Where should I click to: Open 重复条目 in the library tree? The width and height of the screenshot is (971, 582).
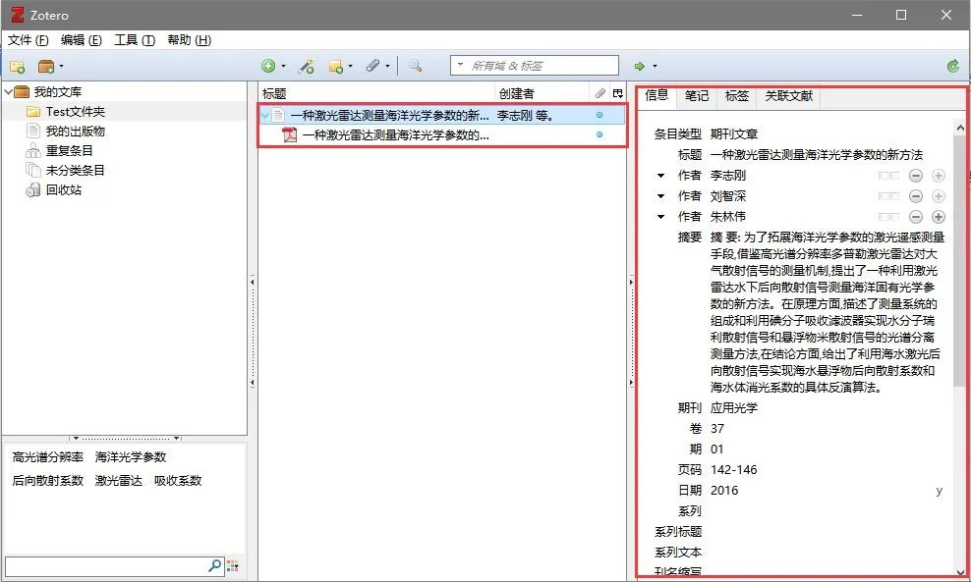coord(69,151)
